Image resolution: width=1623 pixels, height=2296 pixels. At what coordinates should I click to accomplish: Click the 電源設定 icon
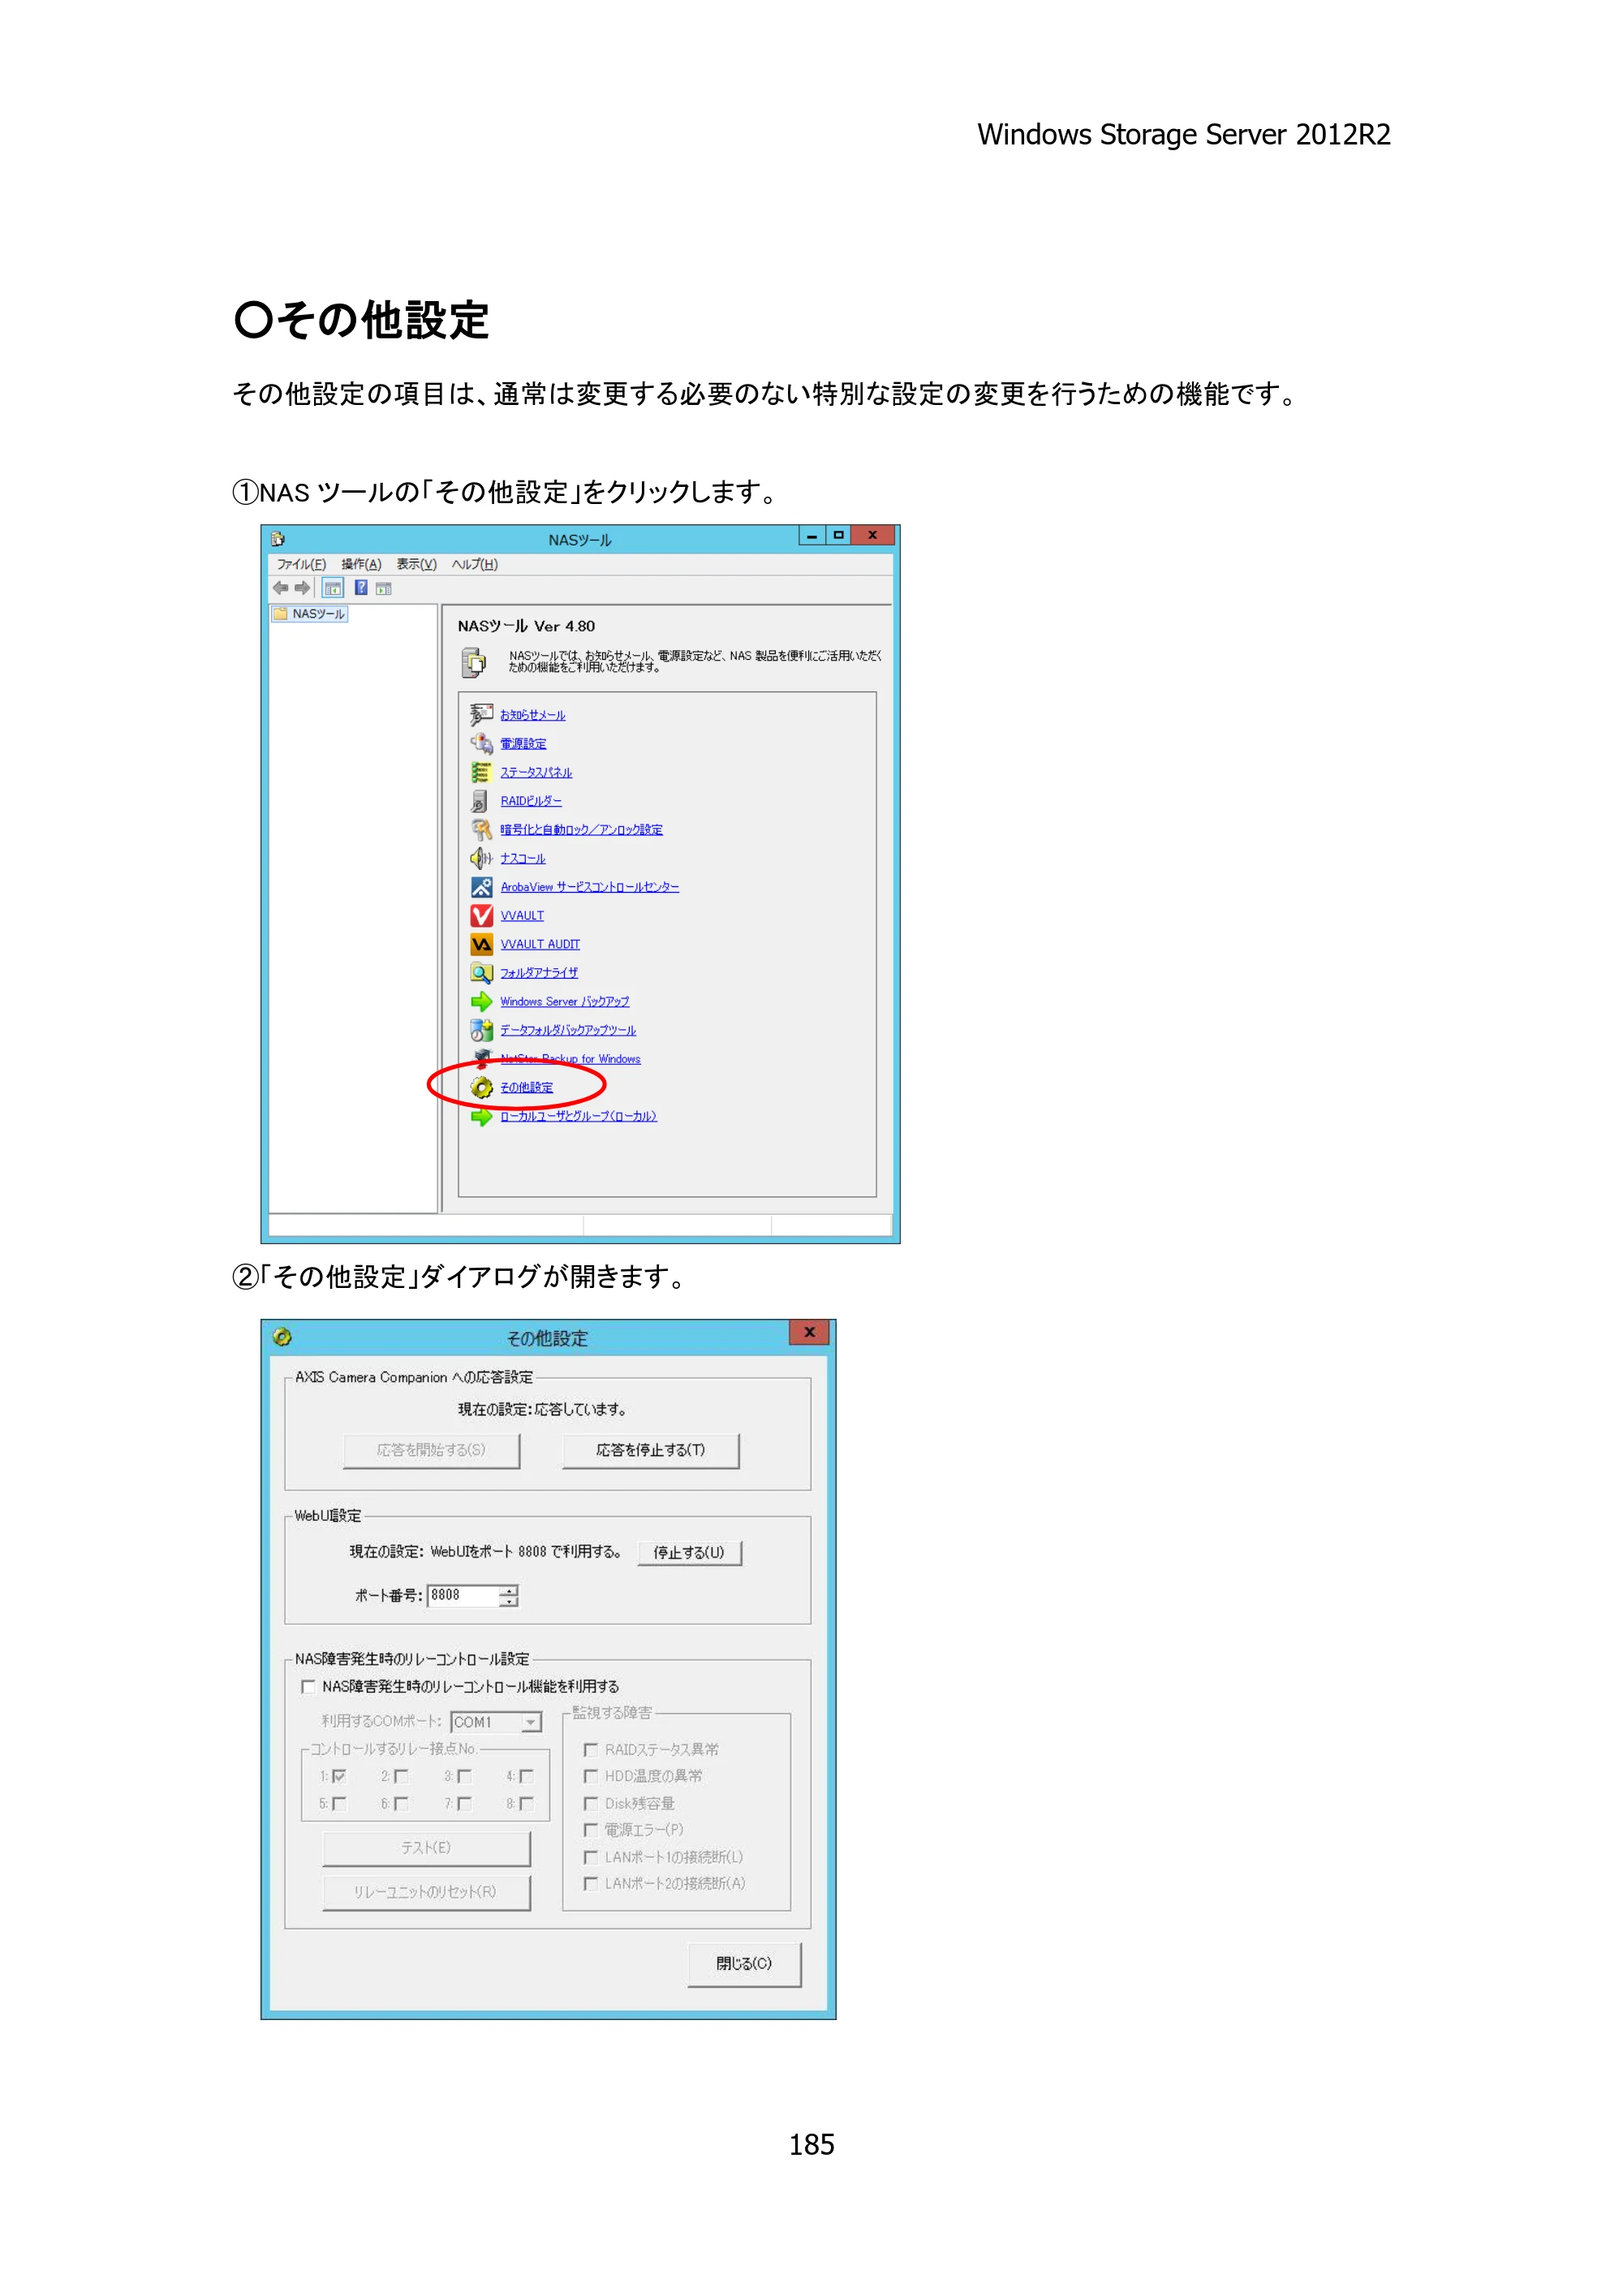[x=481, y=743]
